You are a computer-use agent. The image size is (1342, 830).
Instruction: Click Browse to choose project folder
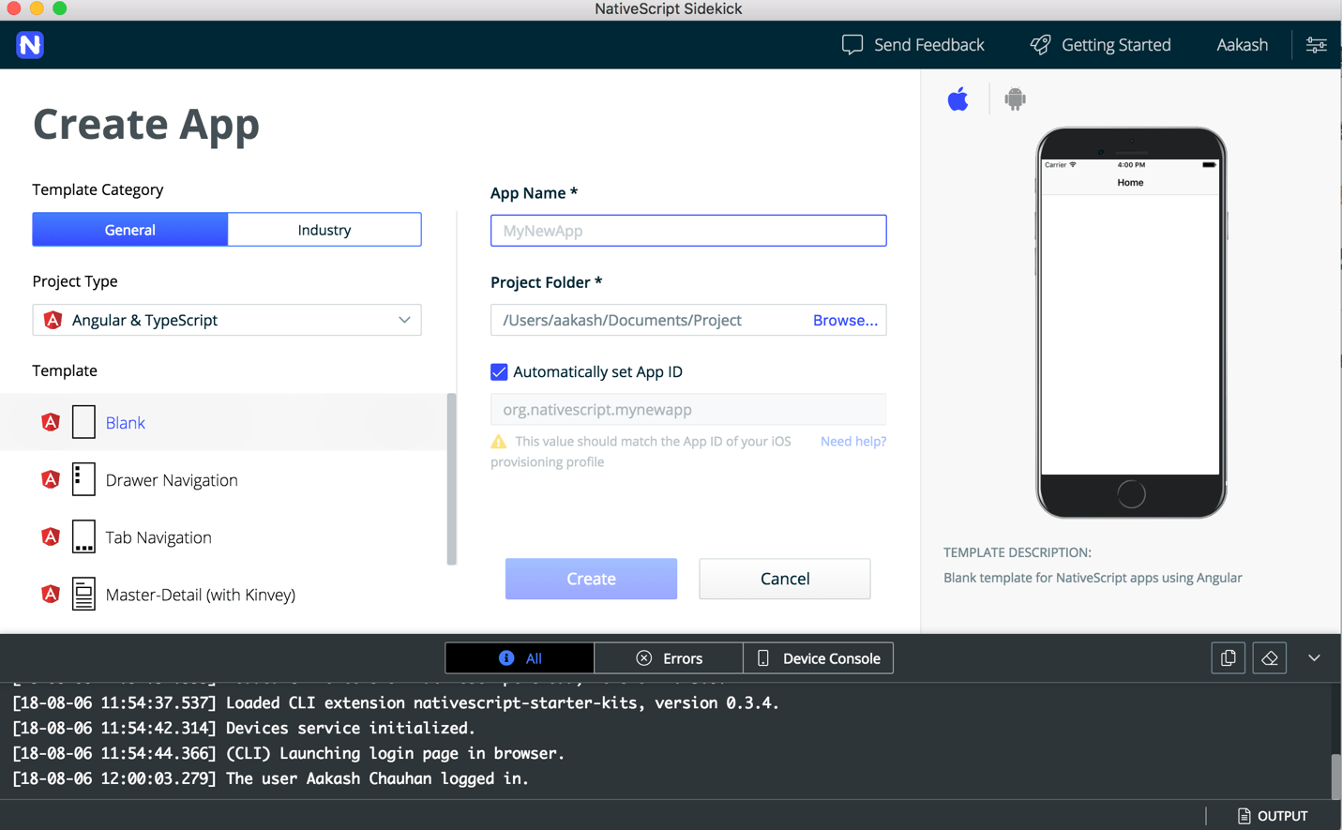(x=844, y=321)
